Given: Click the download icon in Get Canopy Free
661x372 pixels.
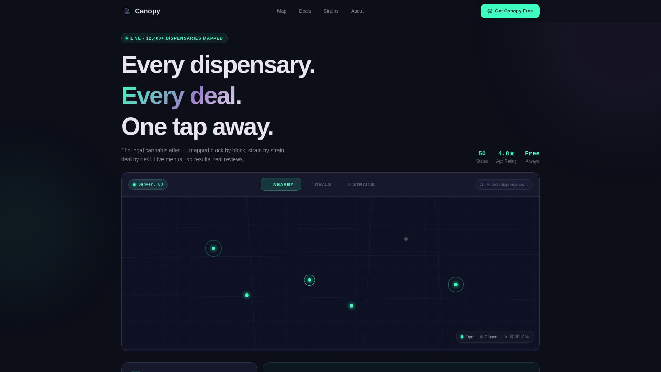Looking at the screenshot, I should [490, 11].
